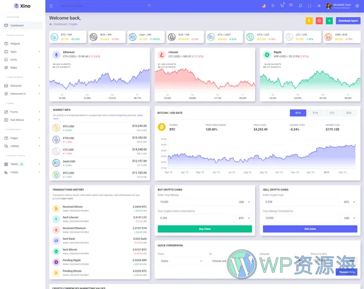Open the shopping cart icon in header

[x=282, y=6]
